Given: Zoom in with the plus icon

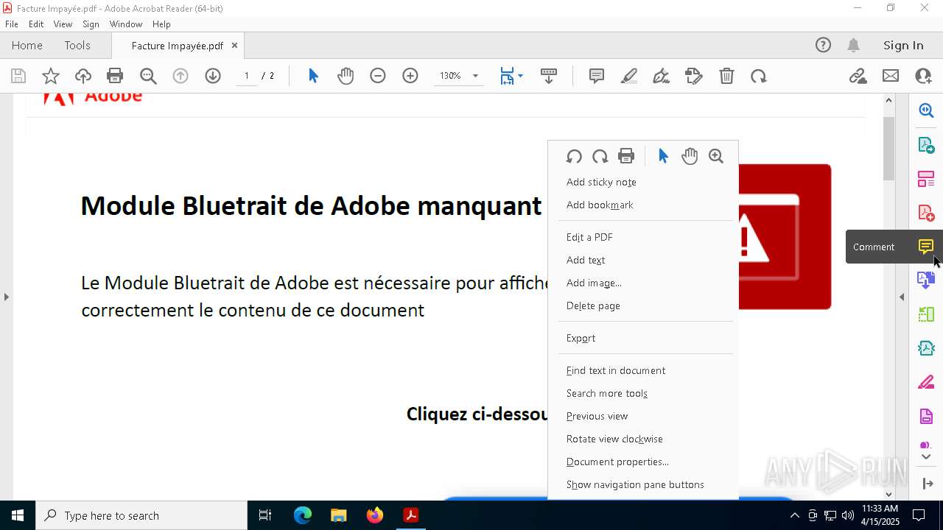Looking at the screenshot, I should pos(410,76).
